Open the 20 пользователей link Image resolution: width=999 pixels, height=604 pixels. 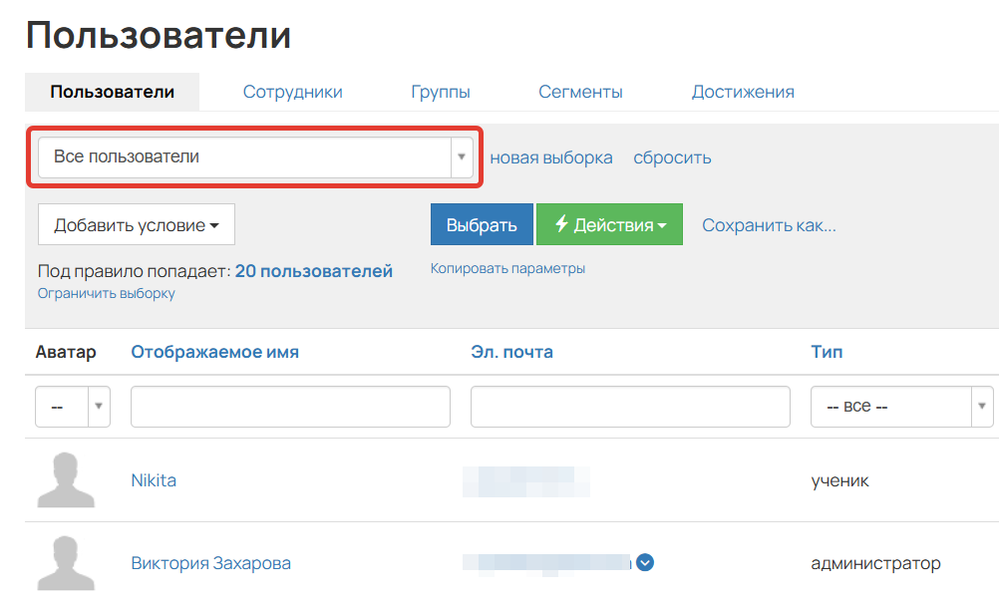pyautogui.click(x=316, y=270)
